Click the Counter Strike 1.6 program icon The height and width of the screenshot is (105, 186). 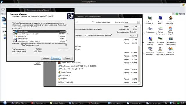pos(60,62)
